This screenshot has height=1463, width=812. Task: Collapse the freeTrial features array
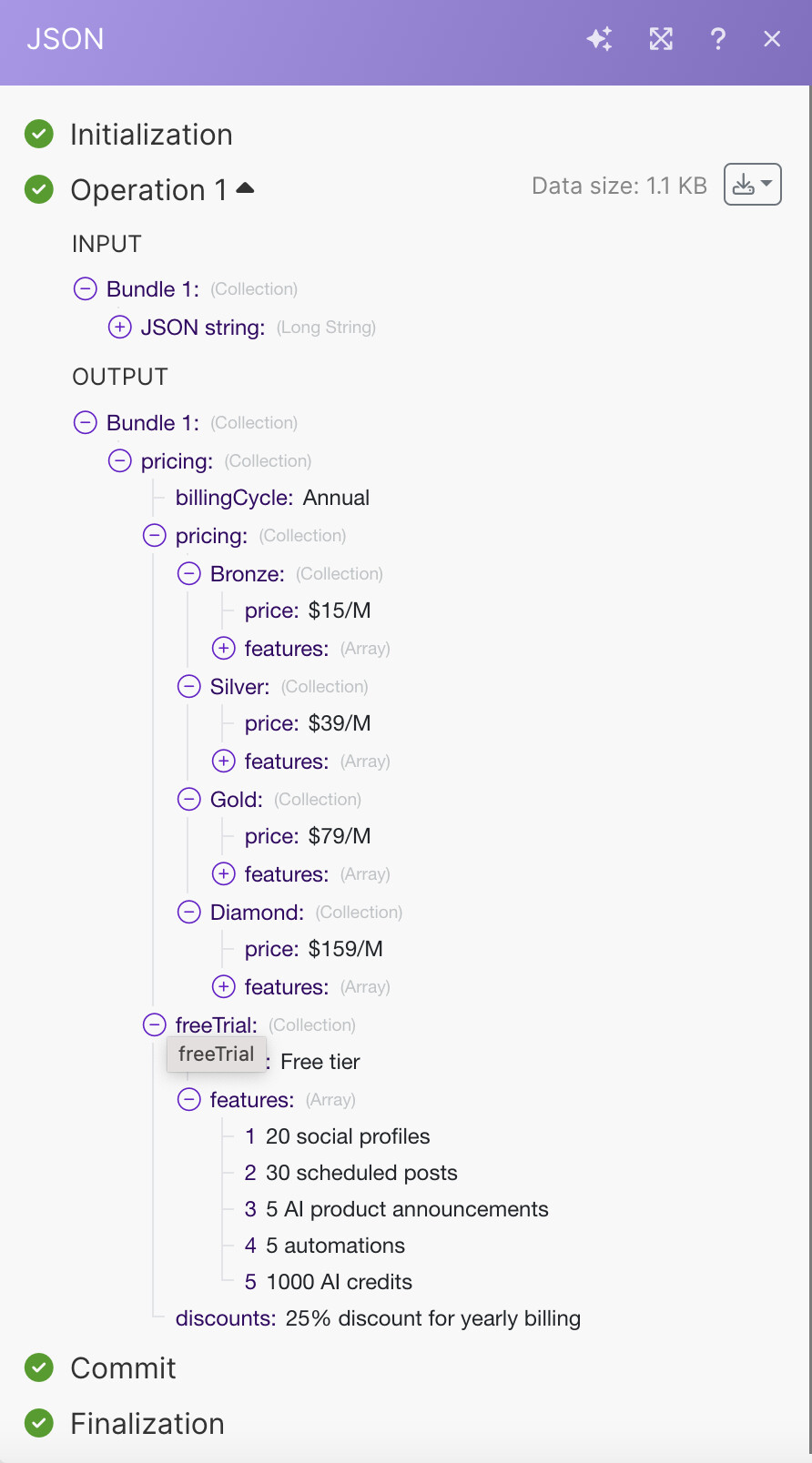click(x=189, y=1099)
